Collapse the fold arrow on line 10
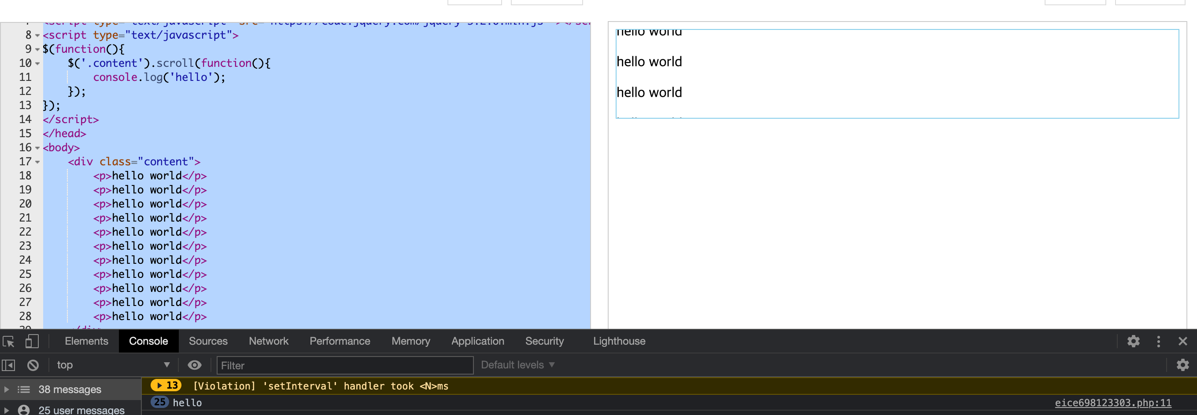The height and width of the screenshot is (415, 1197). 37,64
